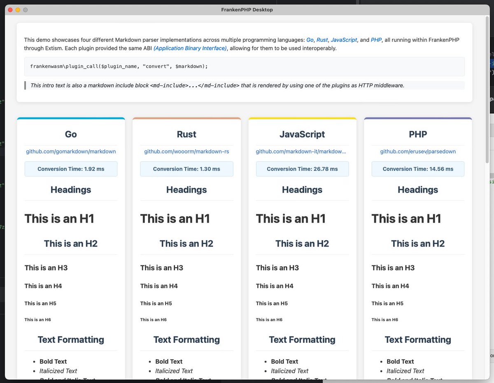Click Headings title in PHP card

coord(418,190)
